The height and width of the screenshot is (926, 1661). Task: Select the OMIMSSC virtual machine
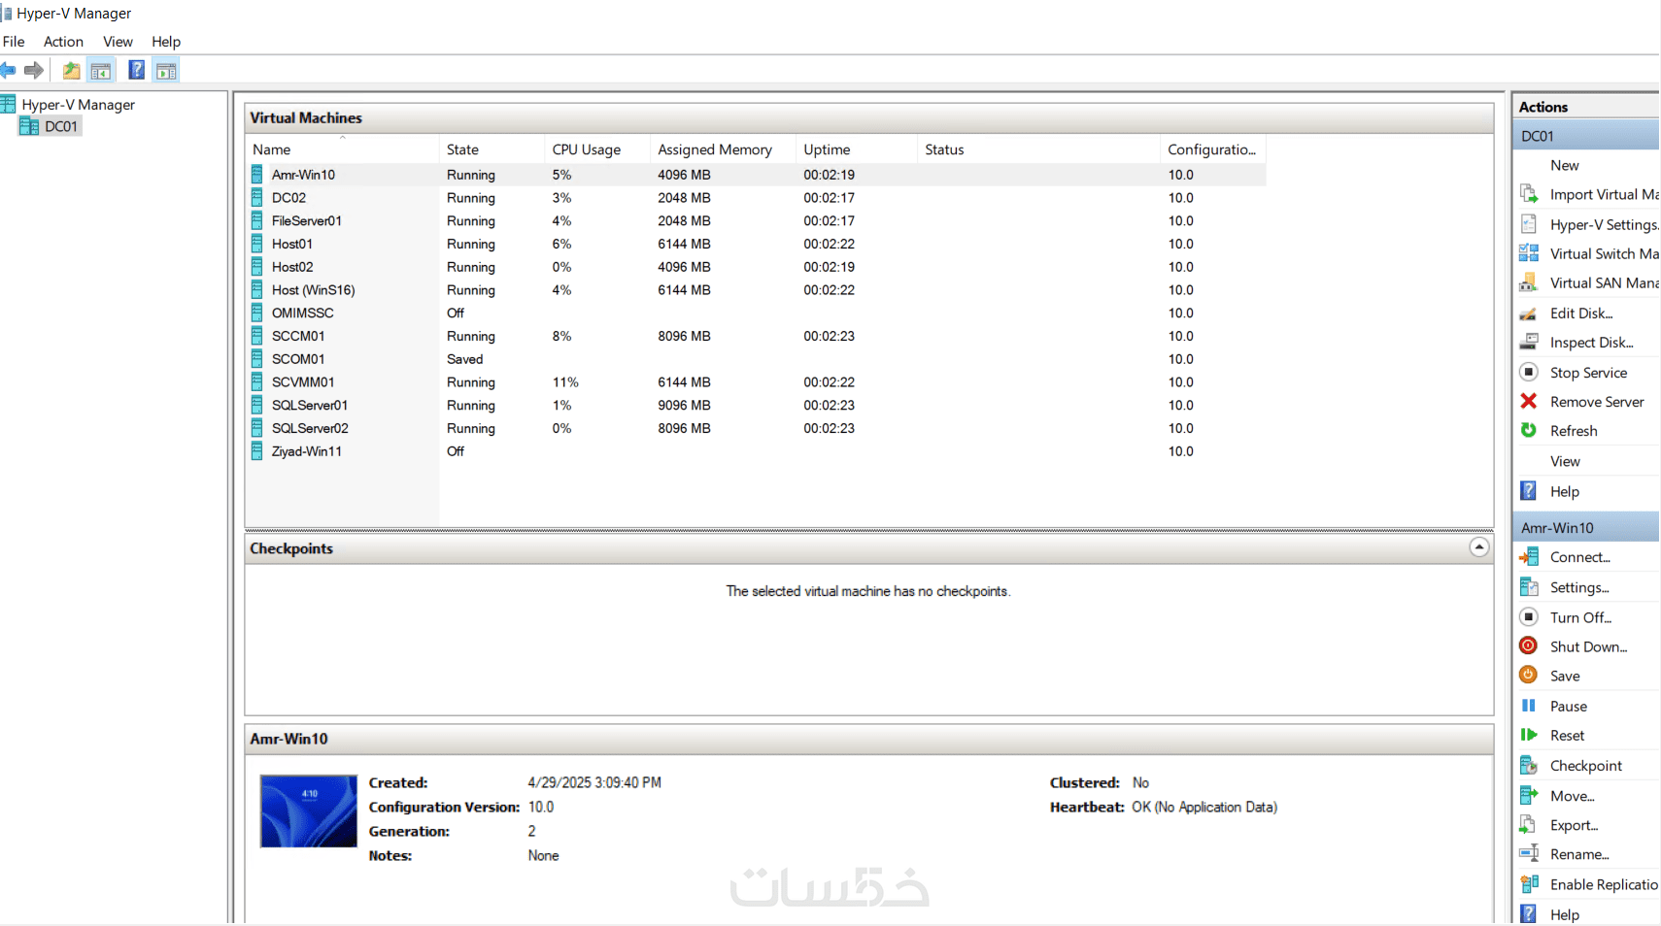(x=756, y=314)
